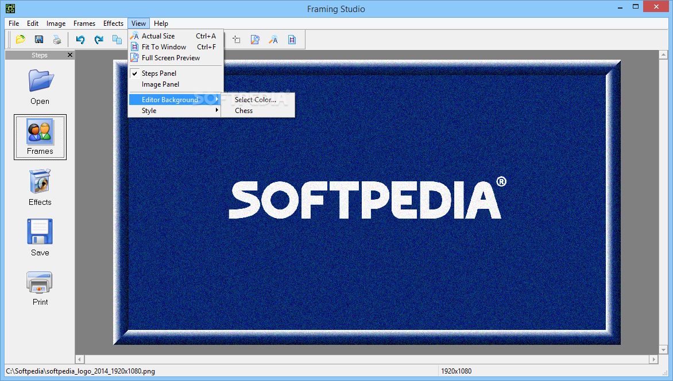Select the Frames step in Steps panel
673x381 pixels.
pyautogui.click(x=40, y=137)
